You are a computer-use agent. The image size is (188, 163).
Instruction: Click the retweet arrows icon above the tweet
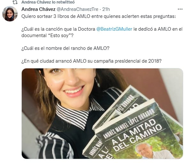(15, 2)
